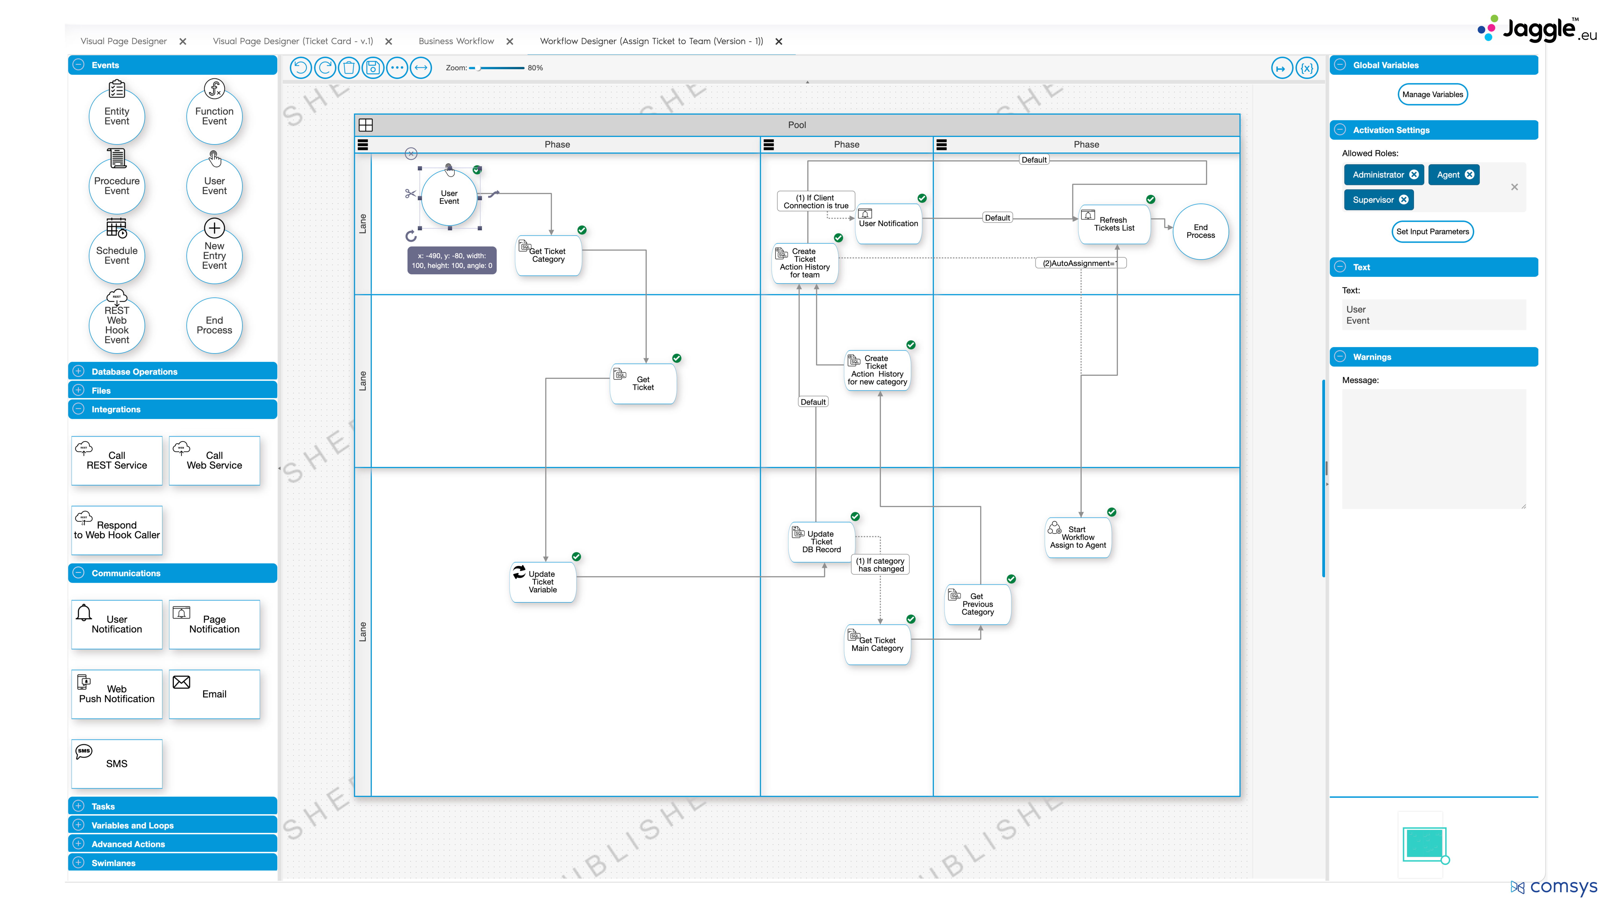Click the undo icon in the toolbar
The image size is (1612, 906).
coord(301,68)
